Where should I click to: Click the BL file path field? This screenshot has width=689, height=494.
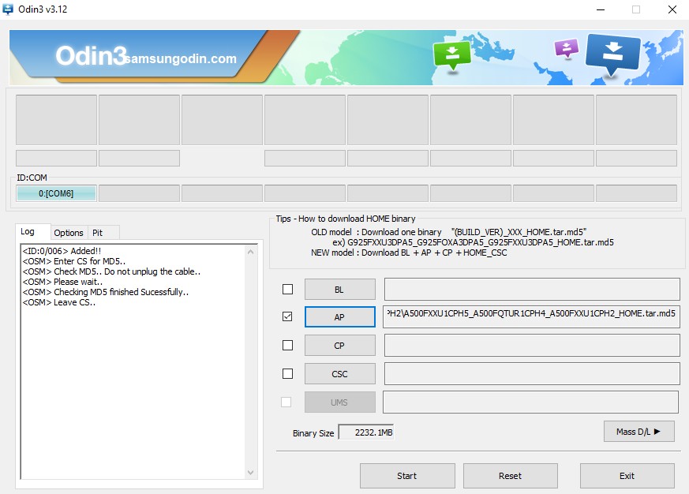pyautogui.click(x=532, y=289)
